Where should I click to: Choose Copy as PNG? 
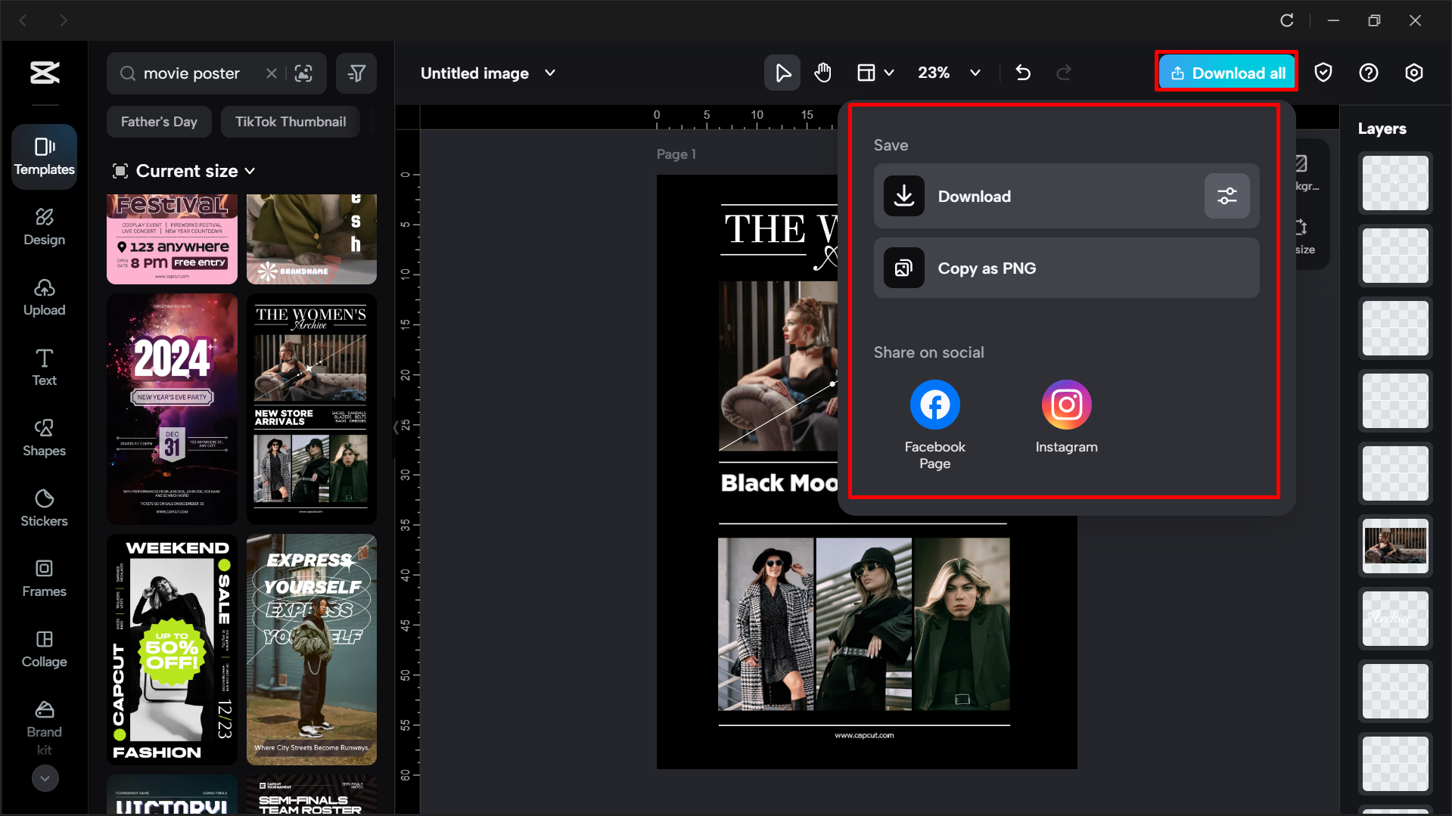pyautogui.click(x=1066, y=268)
